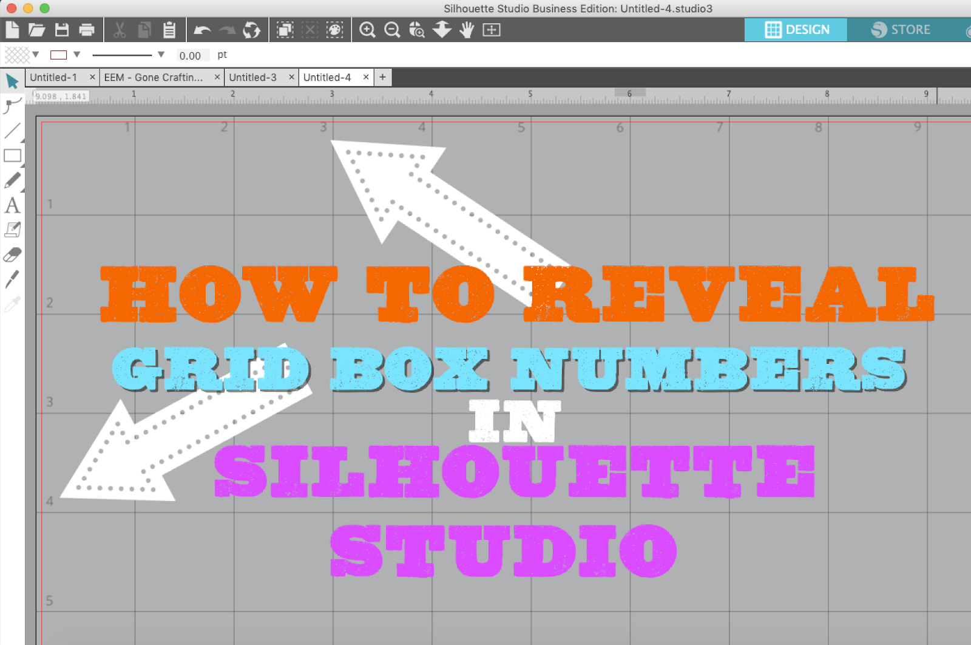The height and width of the screenshot is (645, 971).
Task: Fit the page to the window
Action: click(492, 29)
